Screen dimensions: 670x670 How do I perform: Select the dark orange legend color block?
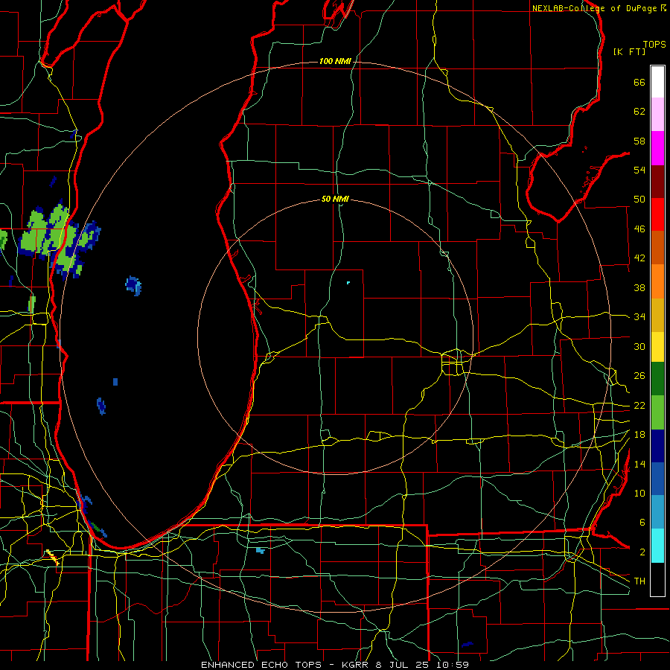[657, 248]
